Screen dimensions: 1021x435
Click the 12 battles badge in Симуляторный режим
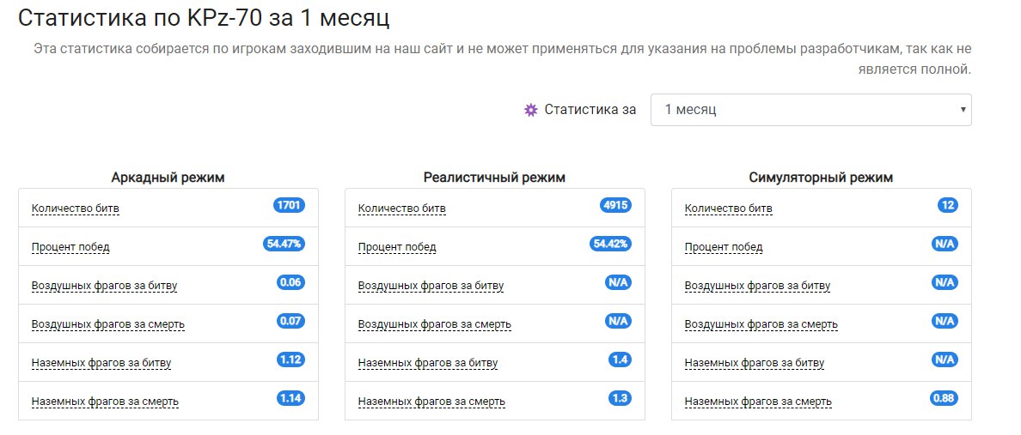tap(948, 205)
